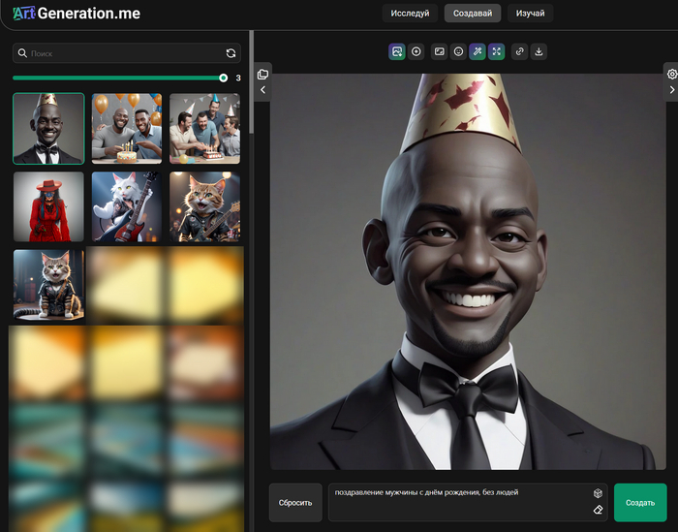Switch to the Изучай tab
678x532 pixels.
pos(530,14)
